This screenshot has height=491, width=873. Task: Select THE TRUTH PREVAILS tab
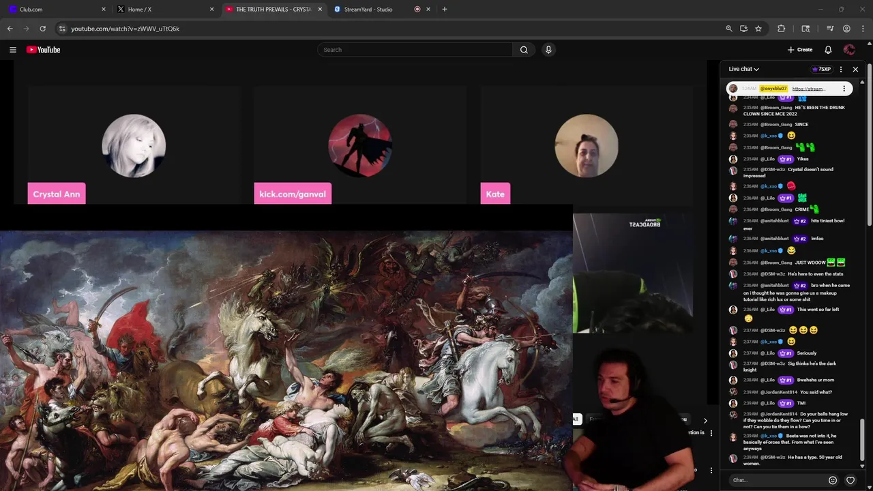pos(274,10)
